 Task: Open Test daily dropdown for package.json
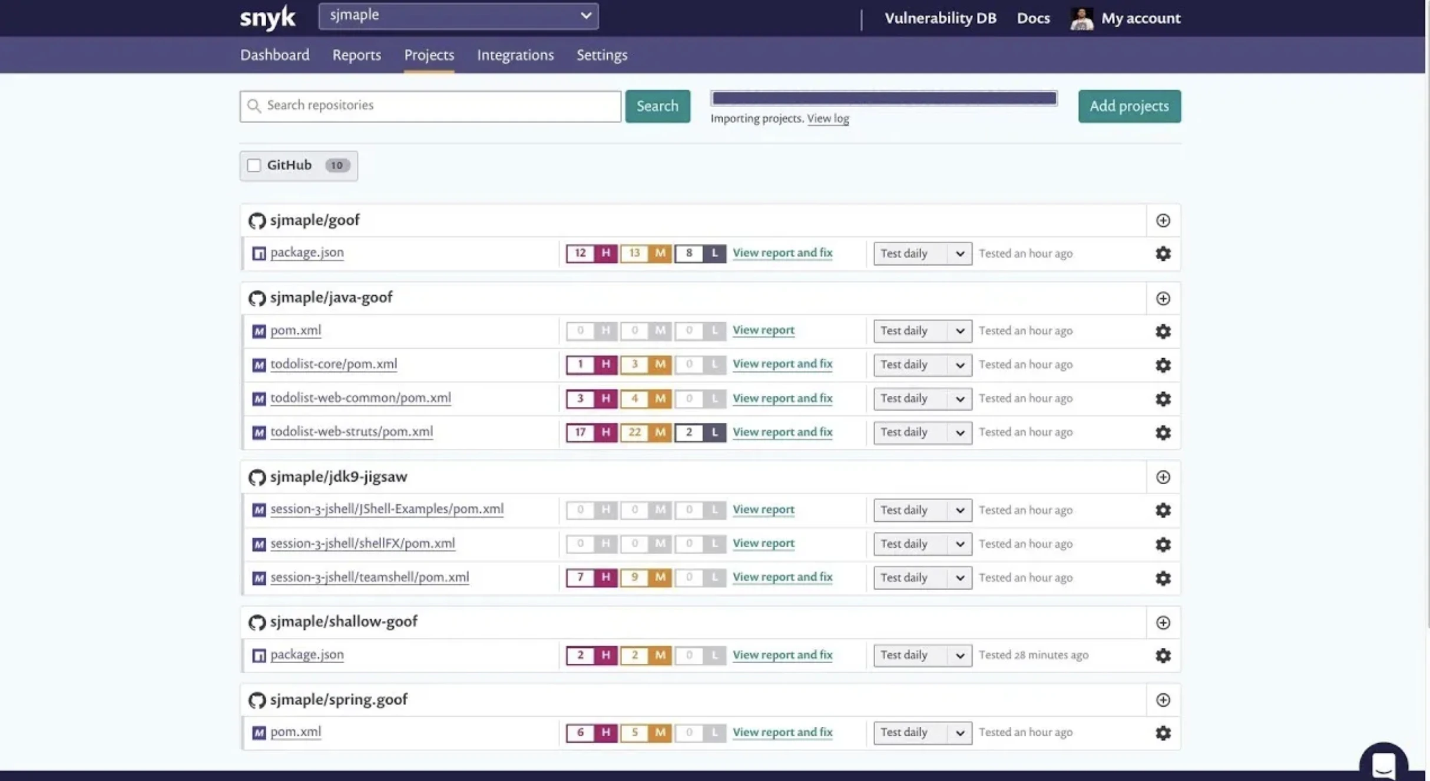[x=921, y=253]
